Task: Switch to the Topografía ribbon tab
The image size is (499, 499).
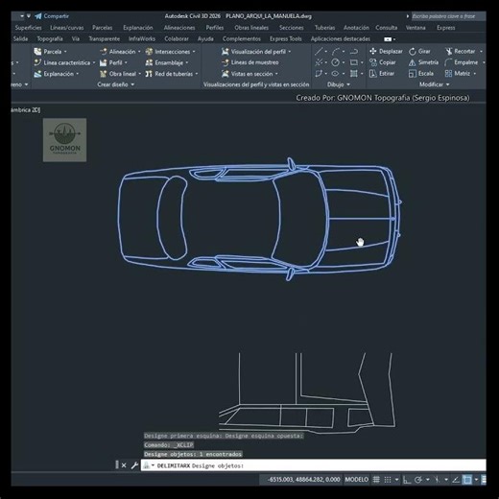Action: (50, 38)
